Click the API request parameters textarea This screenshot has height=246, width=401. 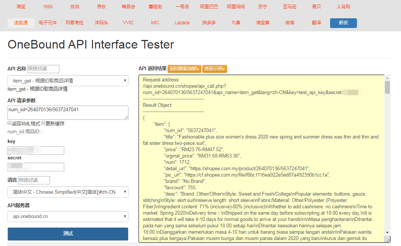click(x=68, y=112)
